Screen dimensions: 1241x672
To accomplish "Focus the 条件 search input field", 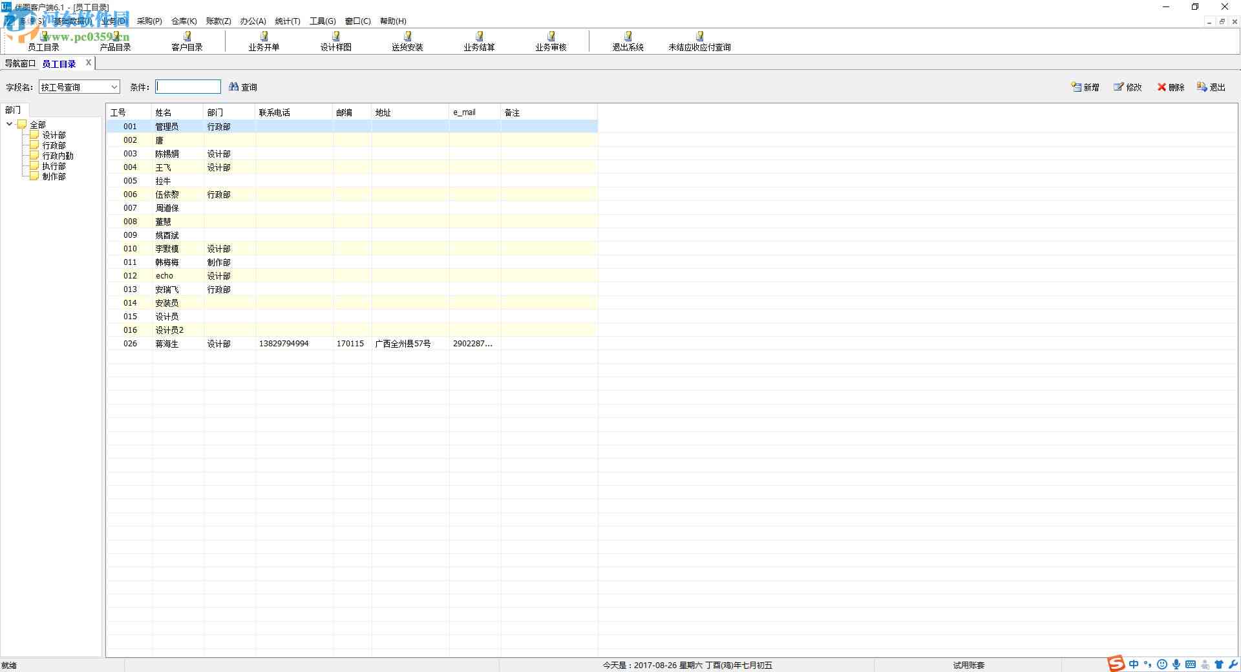I will (188, 87).
